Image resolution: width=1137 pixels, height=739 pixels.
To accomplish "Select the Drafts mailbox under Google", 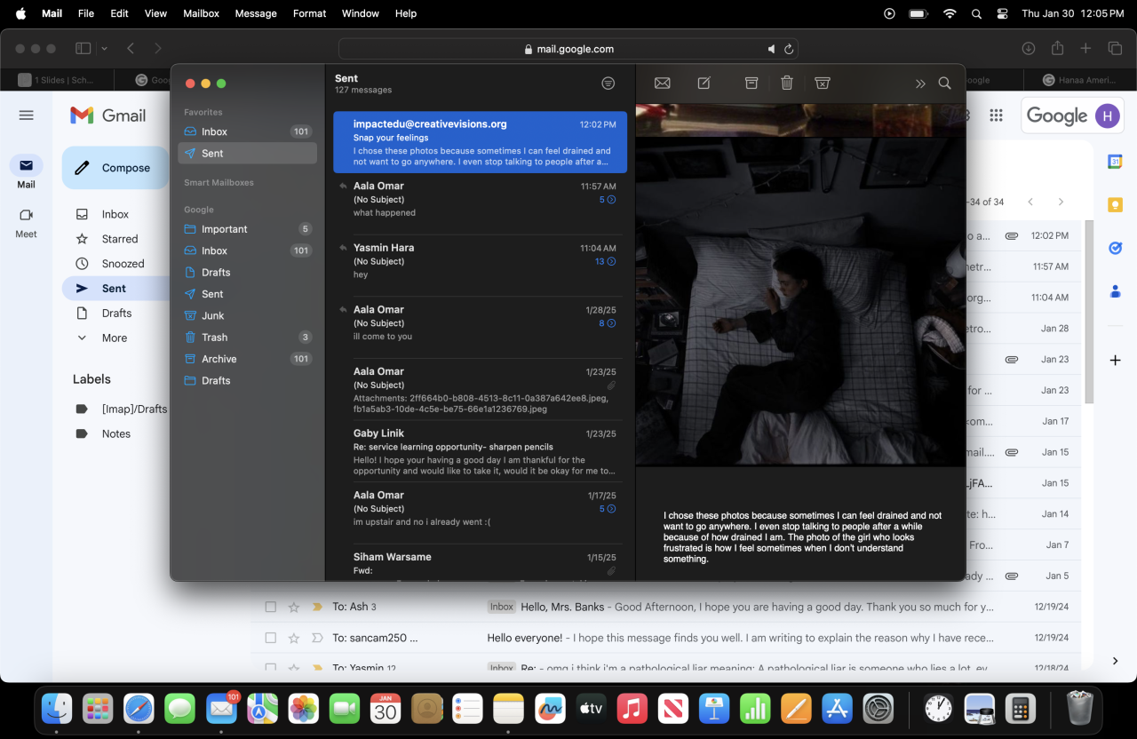I will [x=216, y=273].
